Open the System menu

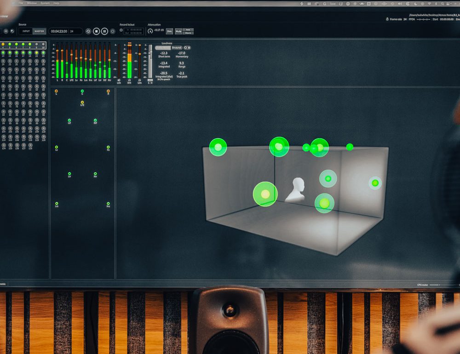[45, 3]
